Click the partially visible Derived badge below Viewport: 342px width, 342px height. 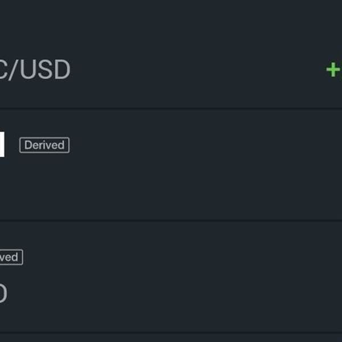click(x=11, y=257)
